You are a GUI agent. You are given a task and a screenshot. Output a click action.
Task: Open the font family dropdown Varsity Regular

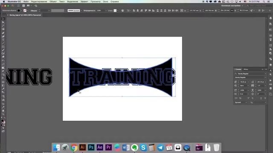click(265, 74)
